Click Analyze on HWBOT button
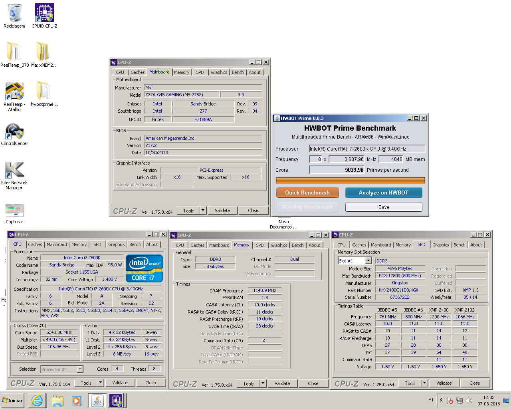This screenshot has height=409, width=511. pyautogui.click(x=384, y=193)
